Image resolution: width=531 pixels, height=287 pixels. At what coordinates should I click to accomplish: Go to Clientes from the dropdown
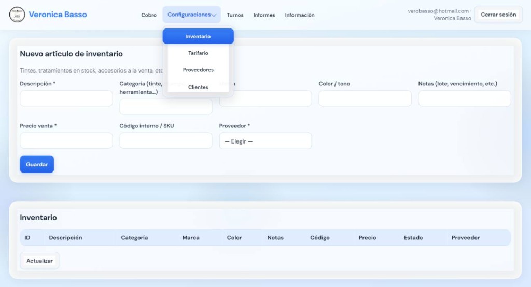(x=198, y=87)
